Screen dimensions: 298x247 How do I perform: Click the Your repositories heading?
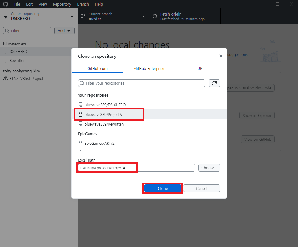93,95
